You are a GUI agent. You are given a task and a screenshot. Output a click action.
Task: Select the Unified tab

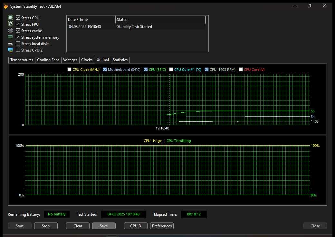pos(103,60)
